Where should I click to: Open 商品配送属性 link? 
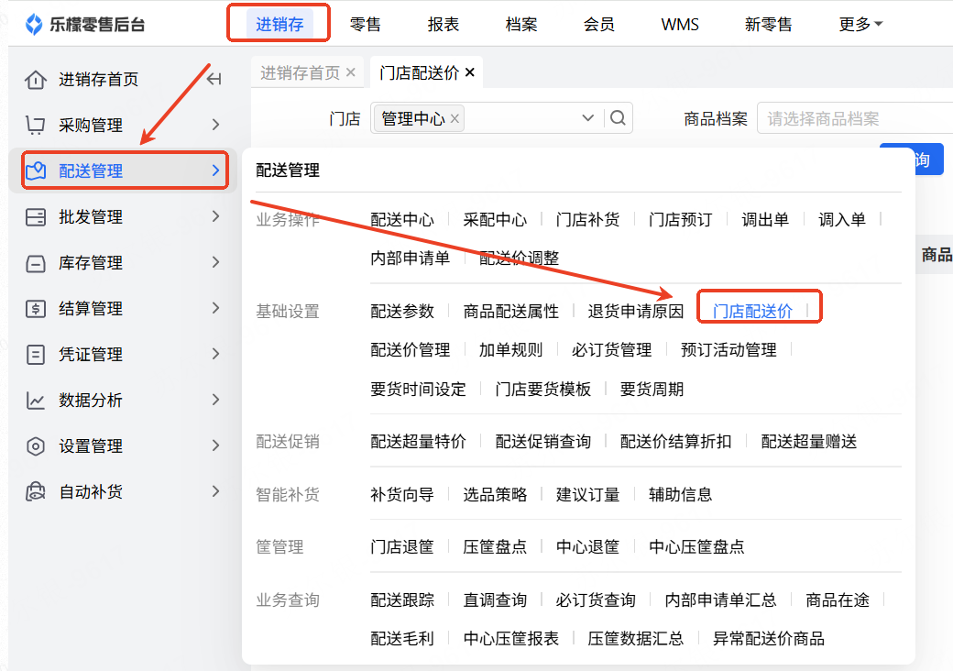[511, 311]
